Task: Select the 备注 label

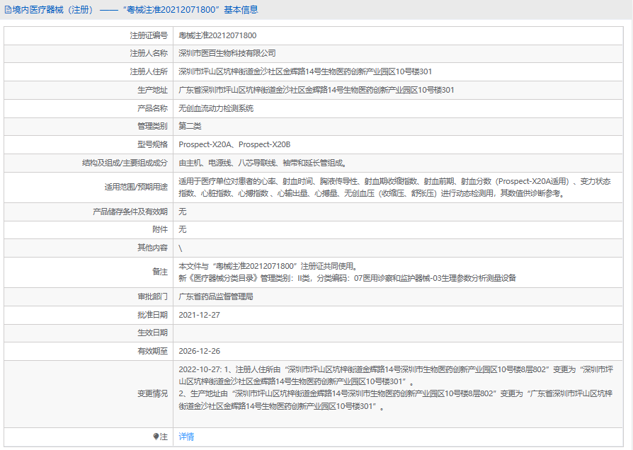Action: pyautogui.click(x=160, y=272)
